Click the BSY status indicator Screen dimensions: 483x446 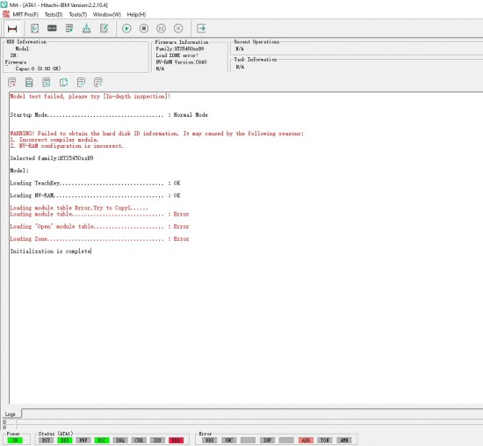(x=46, y=440)
